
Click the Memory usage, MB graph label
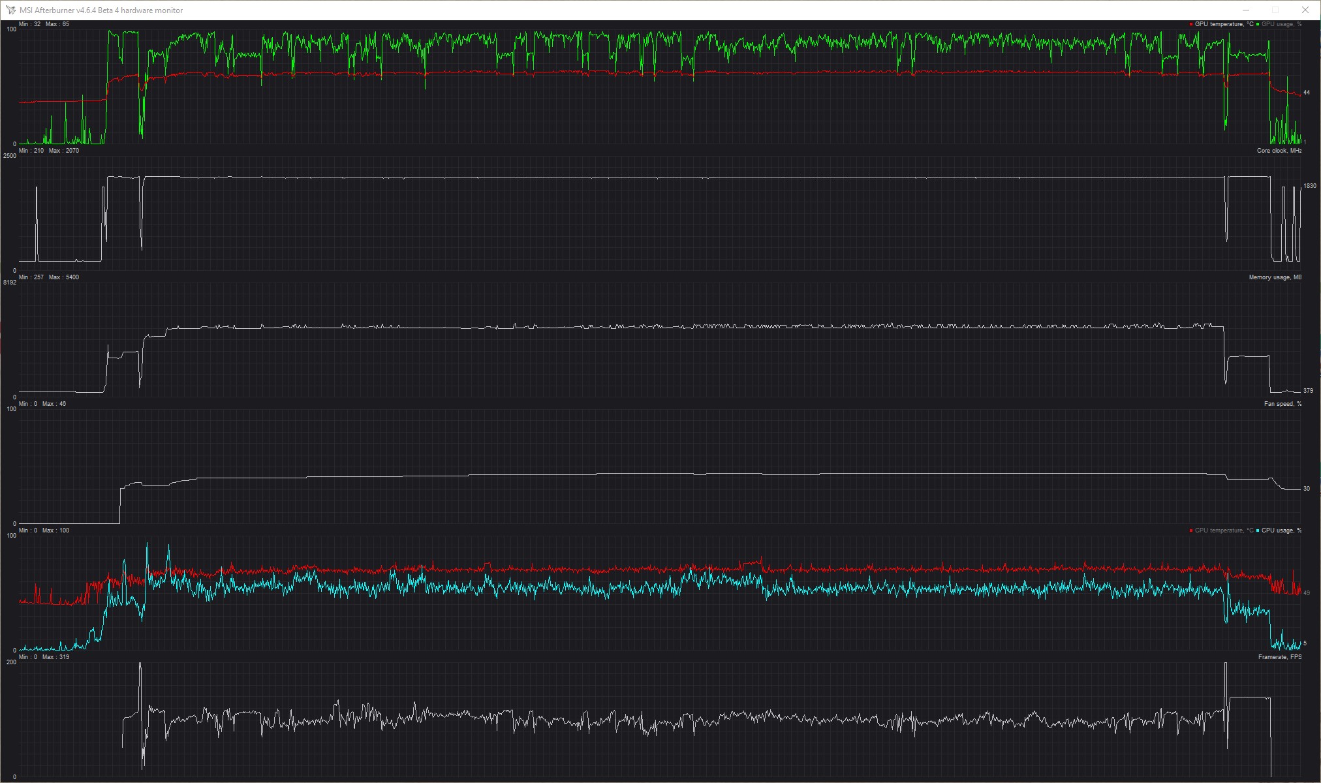click(x=1275, y=277)
